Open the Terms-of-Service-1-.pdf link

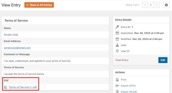coord(23,87)
